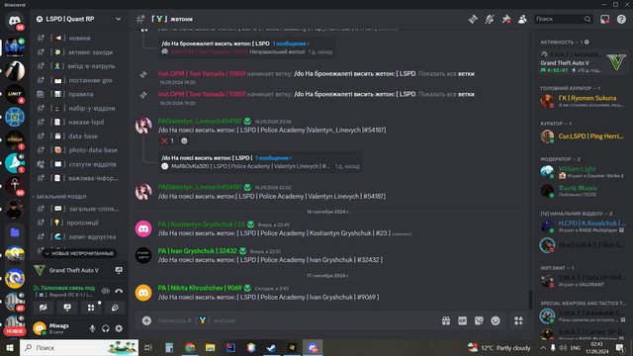Click X reaction on Valentyn_Linevych message
The height and width of the screenshot is (356, 633).
pos(167,140)
